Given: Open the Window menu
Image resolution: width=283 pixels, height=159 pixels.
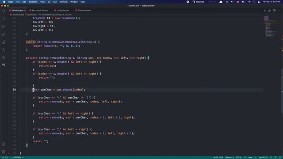Looking at the screenshot, I should pos(74,2).
